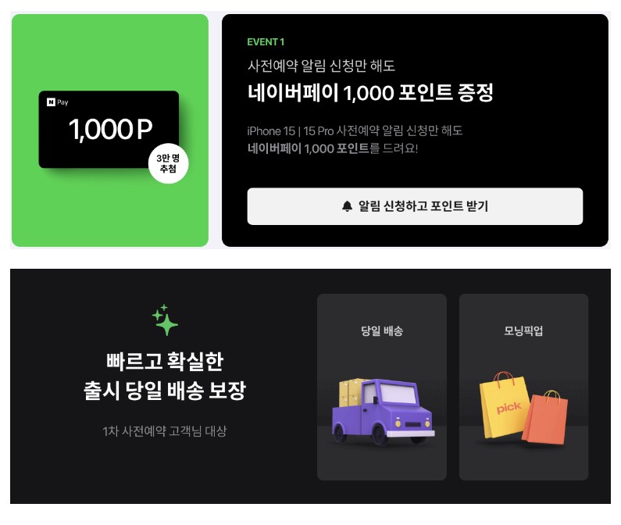Click the yellow pick shopping bag
Screen dimensions: 621x525
coord(504,405)
